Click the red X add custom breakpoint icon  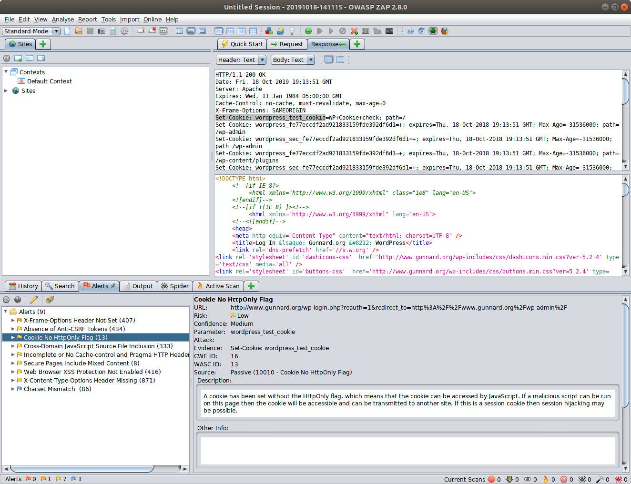click(x=354, y=31)
